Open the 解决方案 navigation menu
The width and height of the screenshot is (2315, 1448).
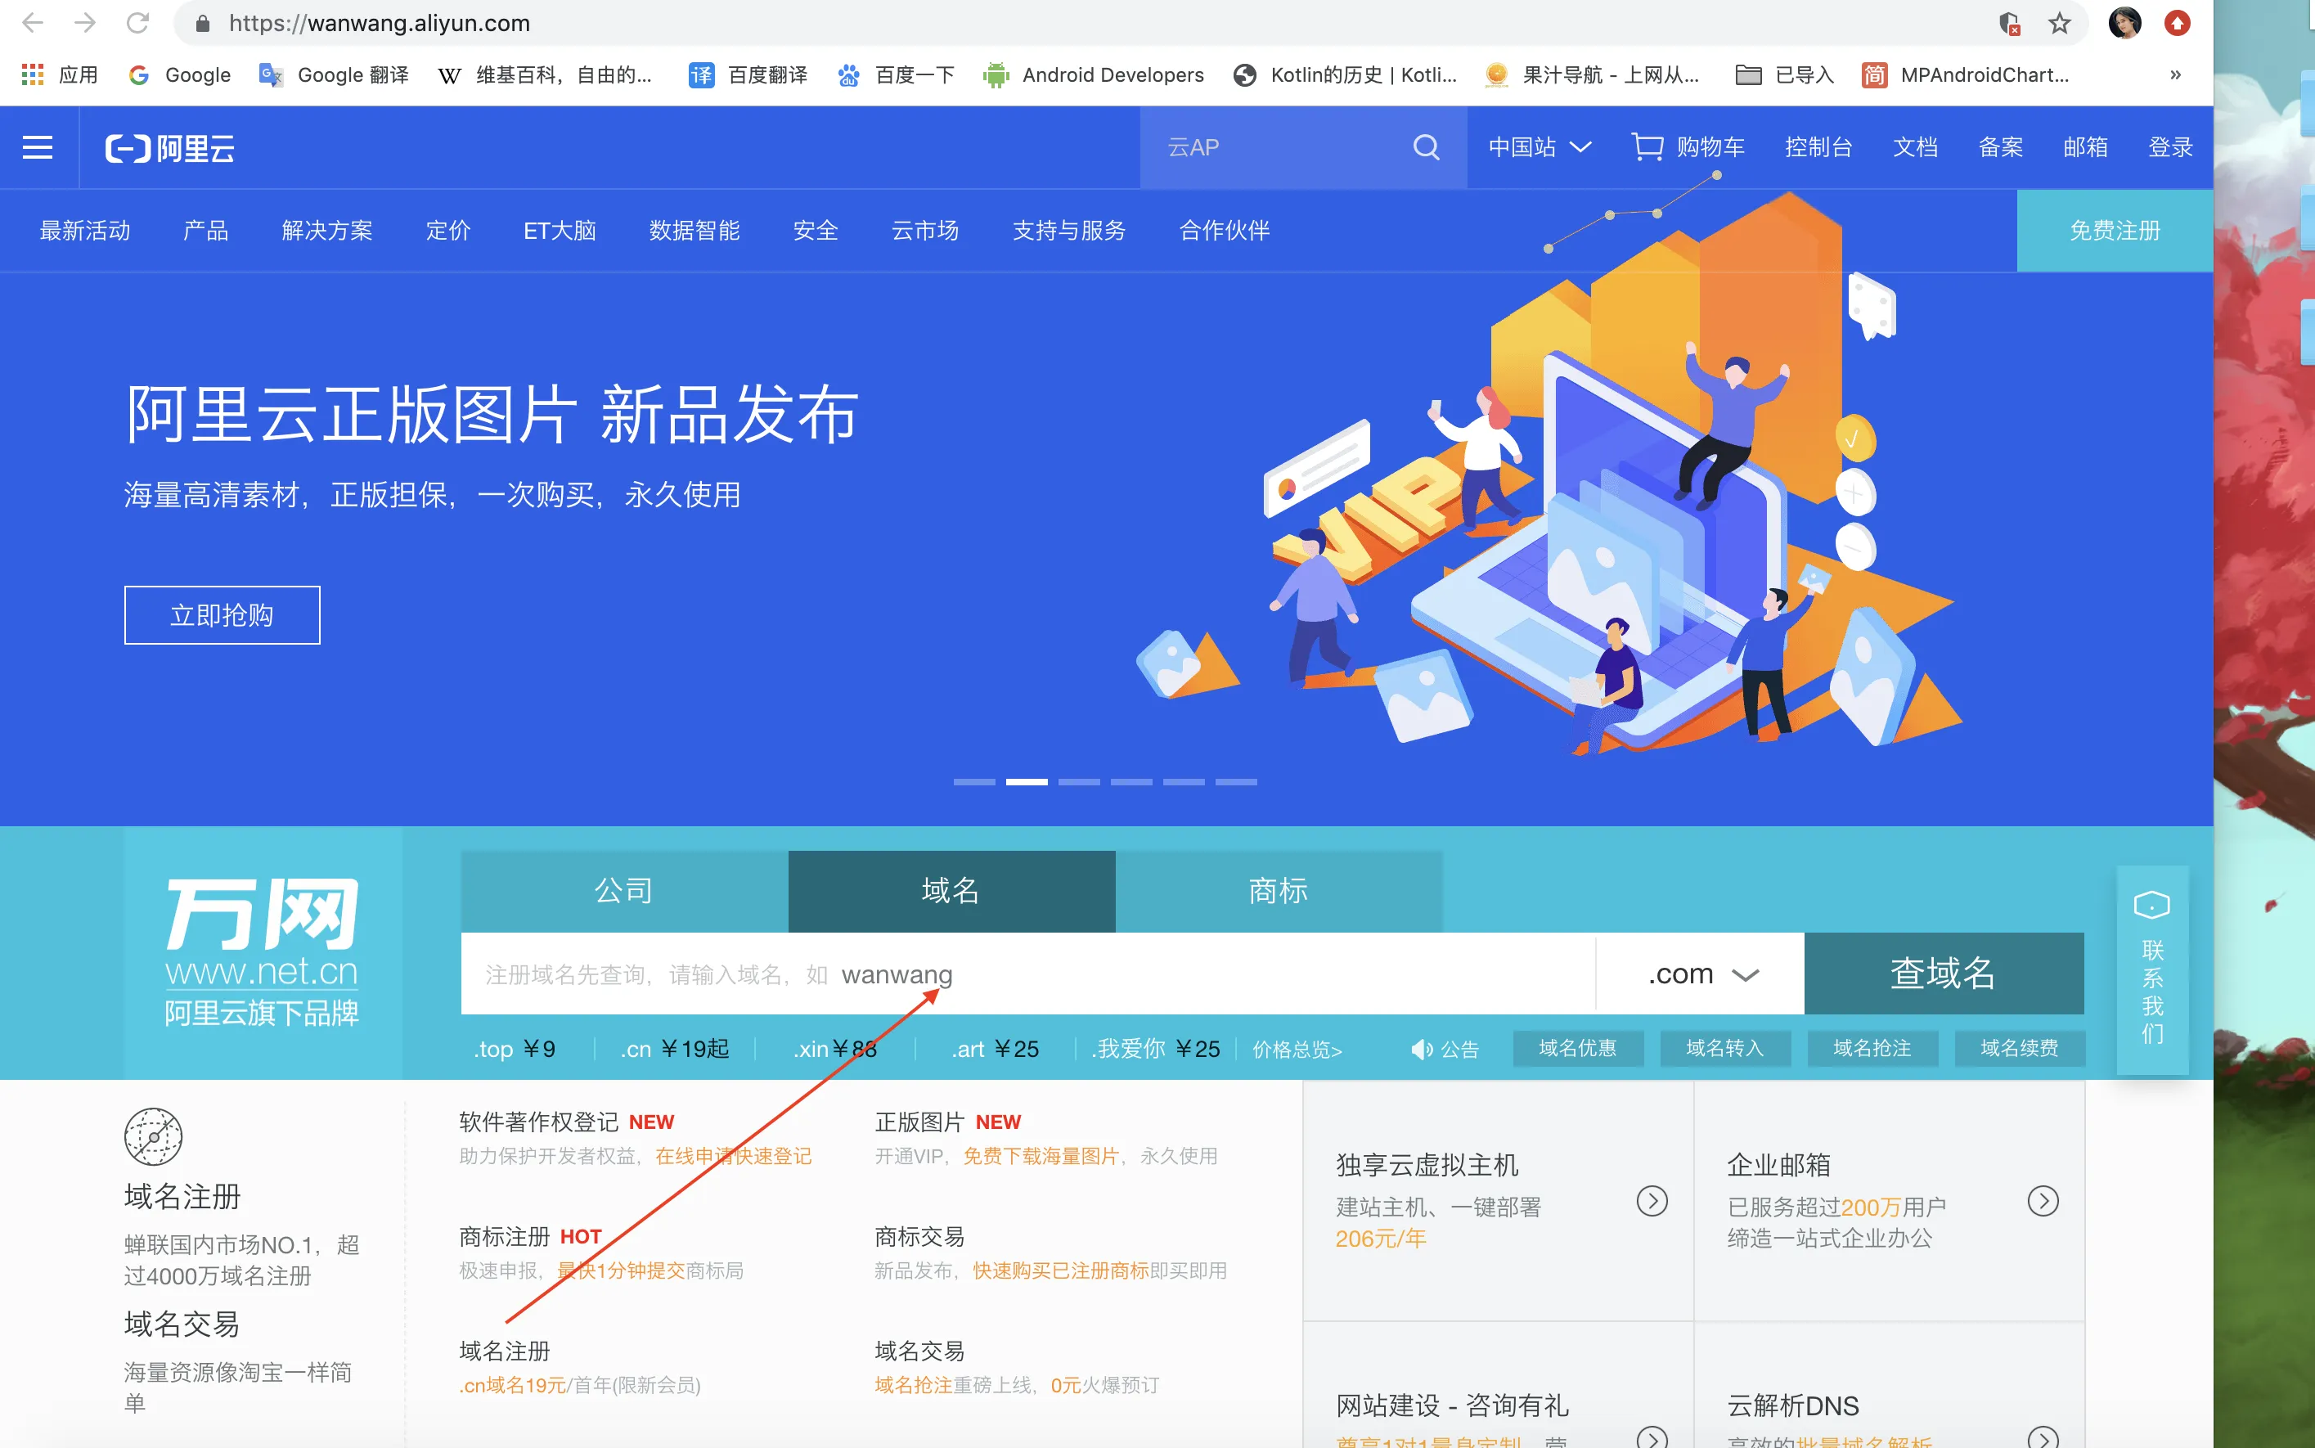(x=326, y=231)
